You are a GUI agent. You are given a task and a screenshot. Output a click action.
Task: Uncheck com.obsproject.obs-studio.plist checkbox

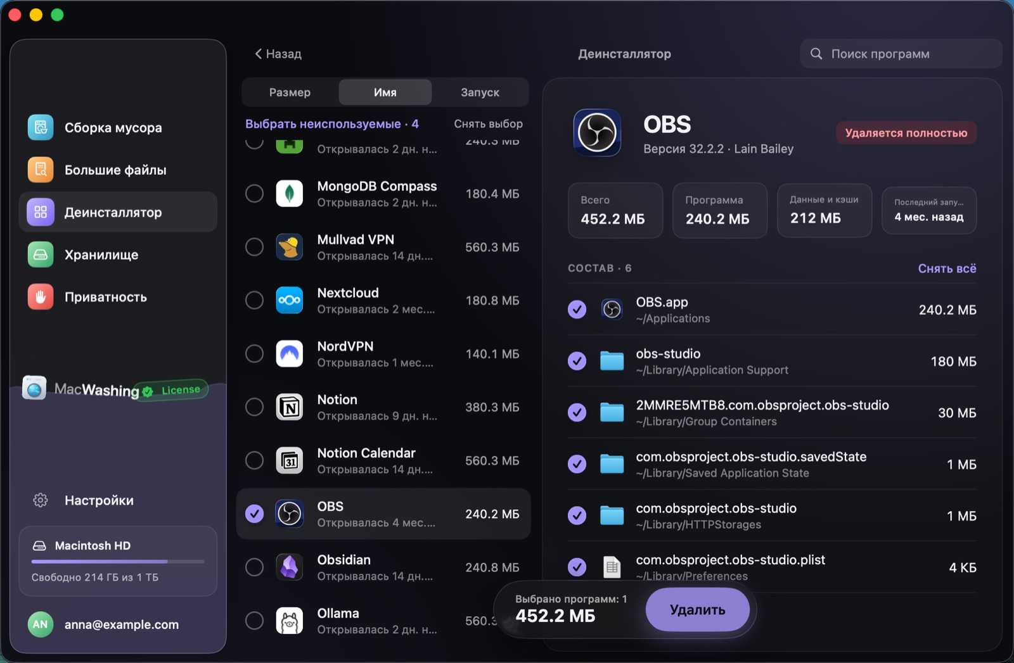click(x=577, y=567)
